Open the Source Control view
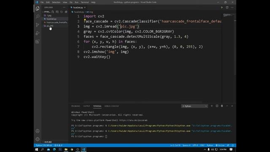 [x=38, y=25]
